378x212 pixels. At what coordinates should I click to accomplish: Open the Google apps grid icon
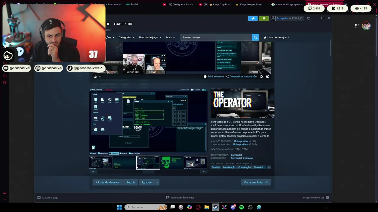[357, 26]
